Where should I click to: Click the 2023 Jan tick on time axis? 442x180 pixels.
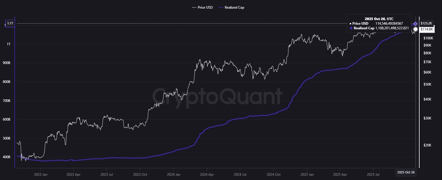(41, 174)
